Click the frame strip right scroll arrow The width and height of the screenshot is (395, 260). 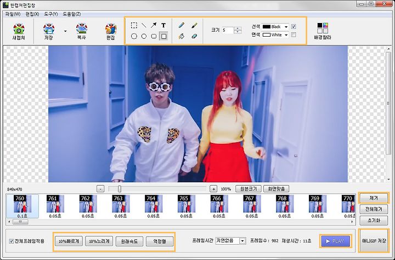[x=352, y=222]
